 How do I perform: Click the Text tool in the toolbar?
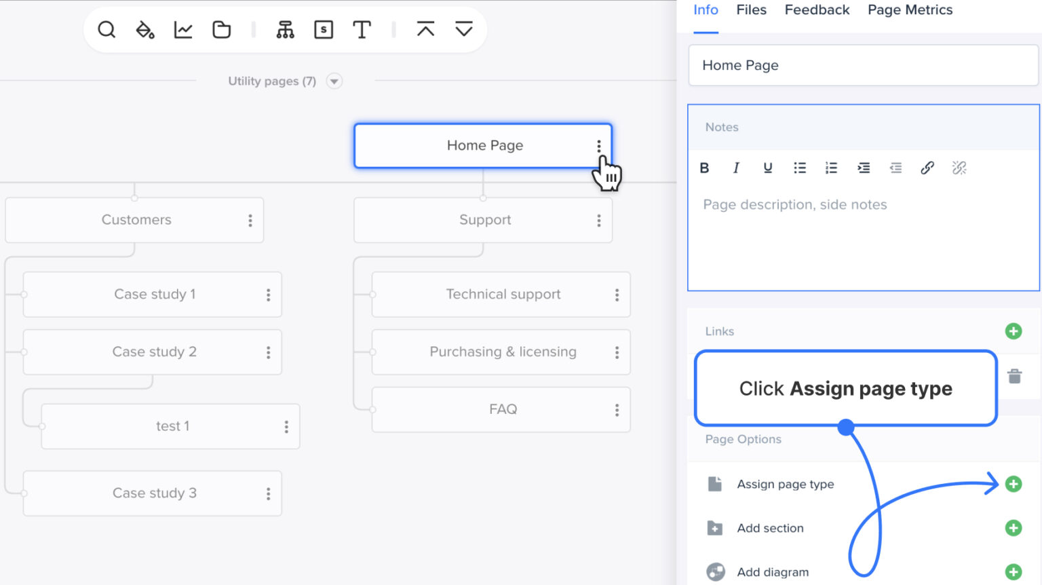362,29
